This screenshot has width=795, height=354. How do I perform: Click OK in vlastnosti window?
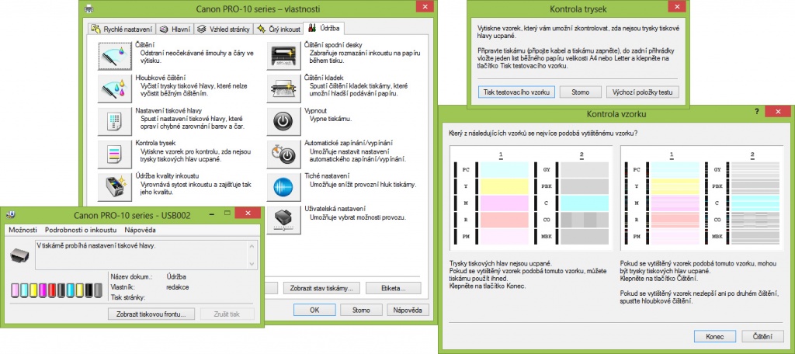[x=314, y=310]
